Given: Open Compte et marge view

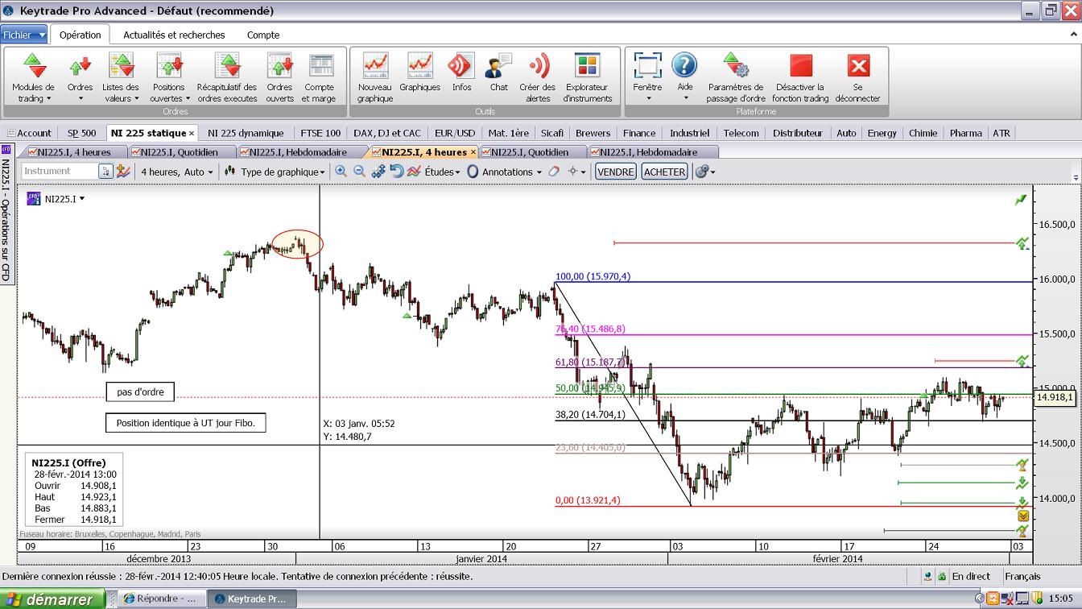Looking at the screenshot, I should pyautogui.click(x=320, y=77).
